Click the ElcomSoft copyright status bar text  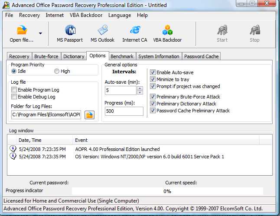[x=133, y=209]
